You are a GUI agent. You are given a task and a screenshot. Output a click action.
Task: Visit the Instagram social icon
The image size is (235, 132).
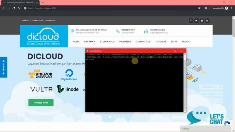coord(202,21)
